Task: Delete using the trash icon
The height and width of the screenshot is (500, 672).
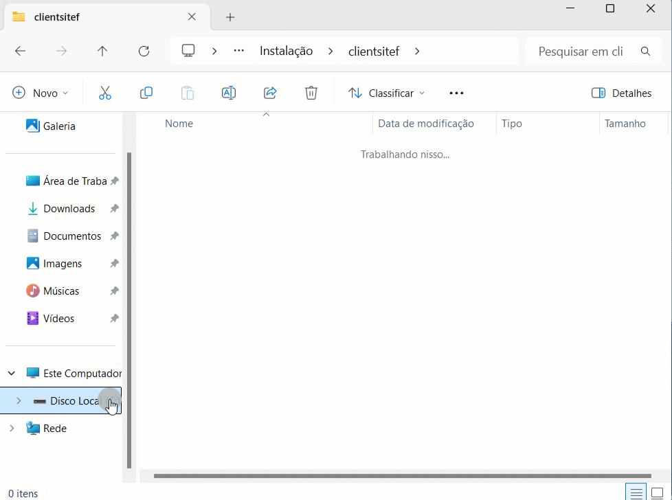Action: pos(311,93)
